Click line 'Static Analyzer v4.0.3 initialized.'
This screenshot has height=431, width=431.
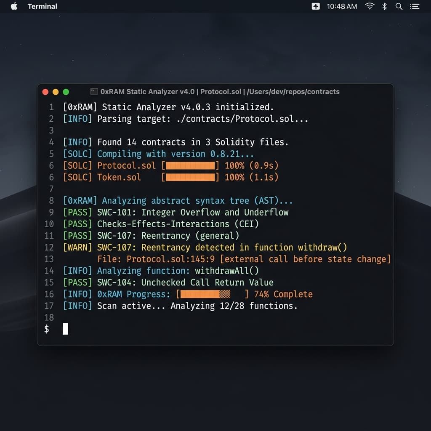188,107
